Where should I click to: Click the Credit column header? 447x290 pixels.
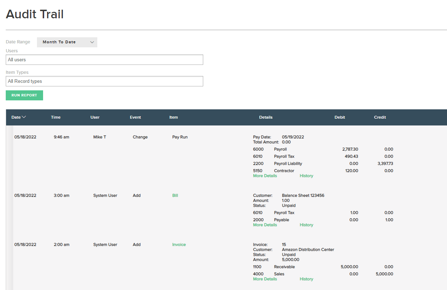pyautogui.click(x=380, y=117)
